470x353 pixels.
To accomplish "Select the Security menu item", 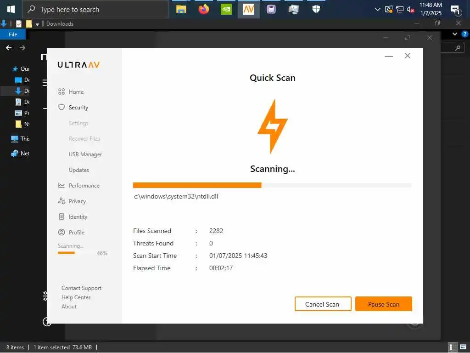I will [x=78, y=108].
